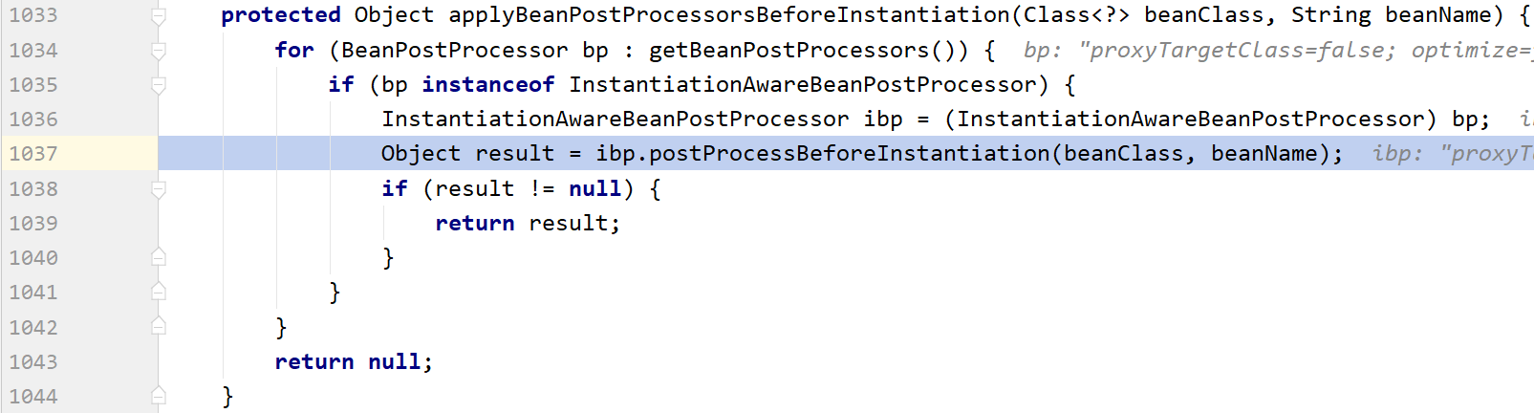The height and width of the screenshot is (413, 1534).
Task: Click line number 1043 in the gutter
Action: pyautogui.click(x=33, y=361)
